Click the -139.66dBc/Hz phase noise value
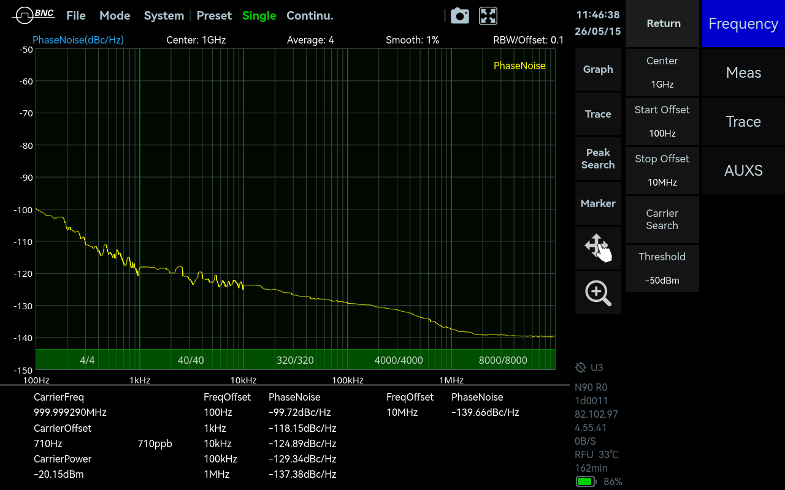Screen dimensions: 785x490 [x=485, y=413]
